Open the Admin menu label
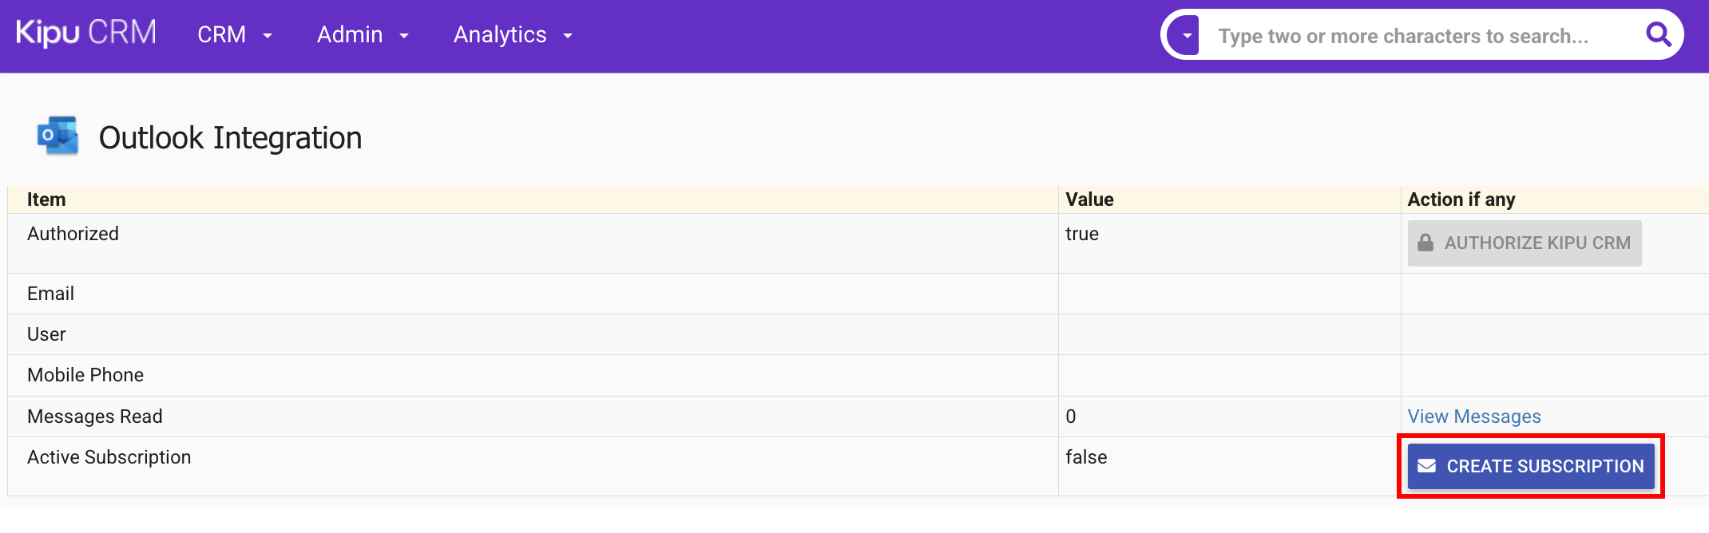 tap(350, 35)
